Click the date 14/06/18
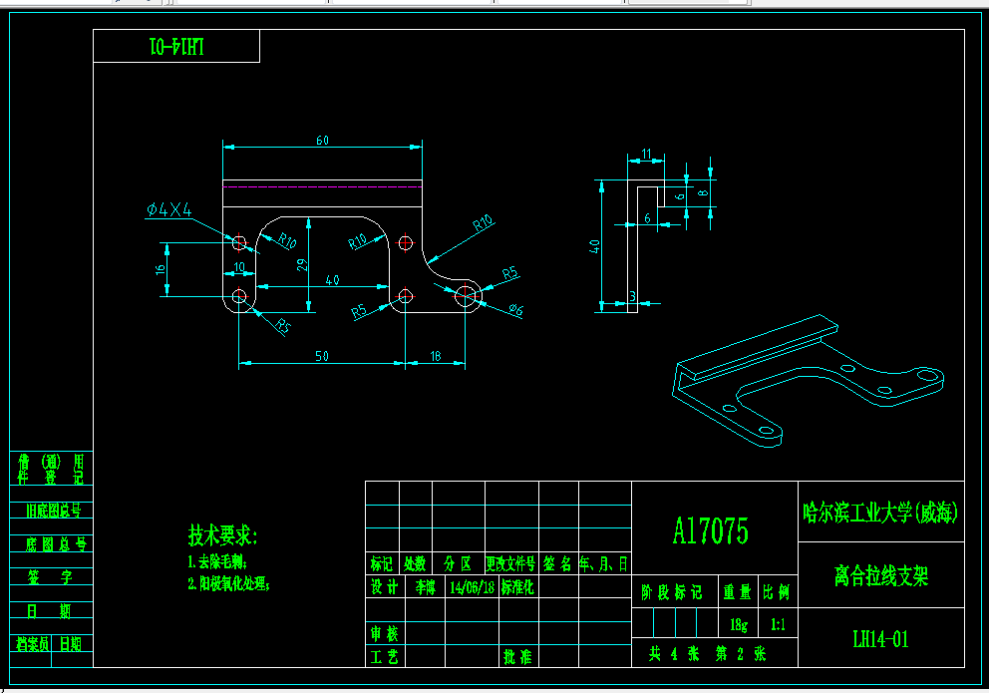This screenshot has height=693, width=989. click(x=472, y=587)
